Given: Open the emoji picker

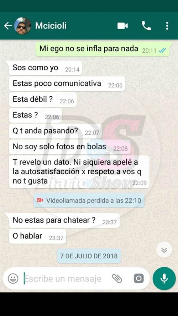Looking at the screenshot, I should coord(13,279).
